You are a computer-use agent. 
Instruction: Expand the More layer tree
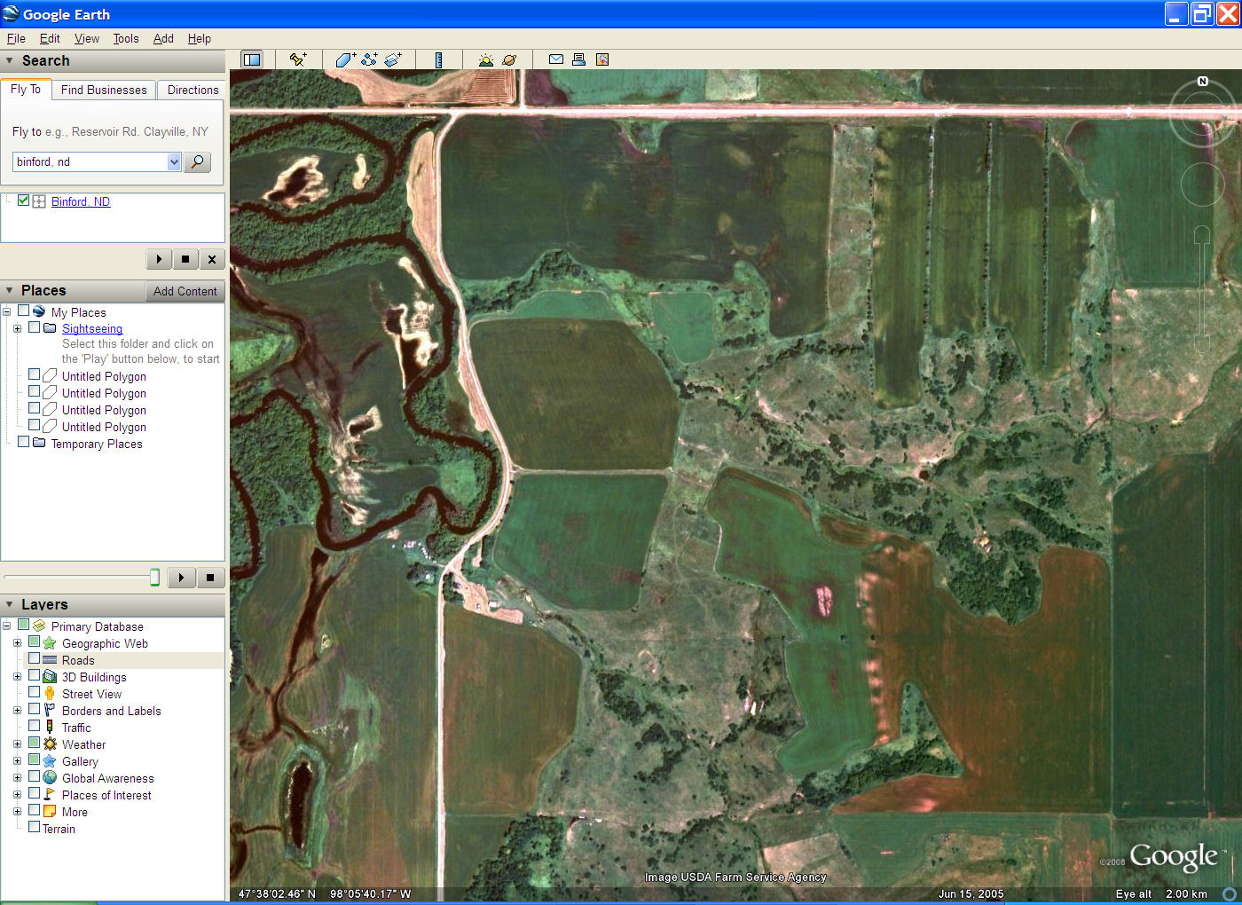point(17,811)
